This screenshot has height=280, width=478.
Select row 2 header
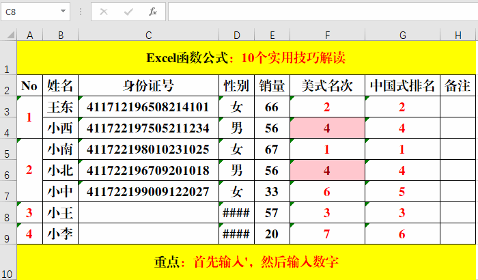[x=8, y=85]
